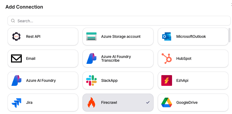Click the Rest API gear icon
232x114 pixels.
pos(16,36)
